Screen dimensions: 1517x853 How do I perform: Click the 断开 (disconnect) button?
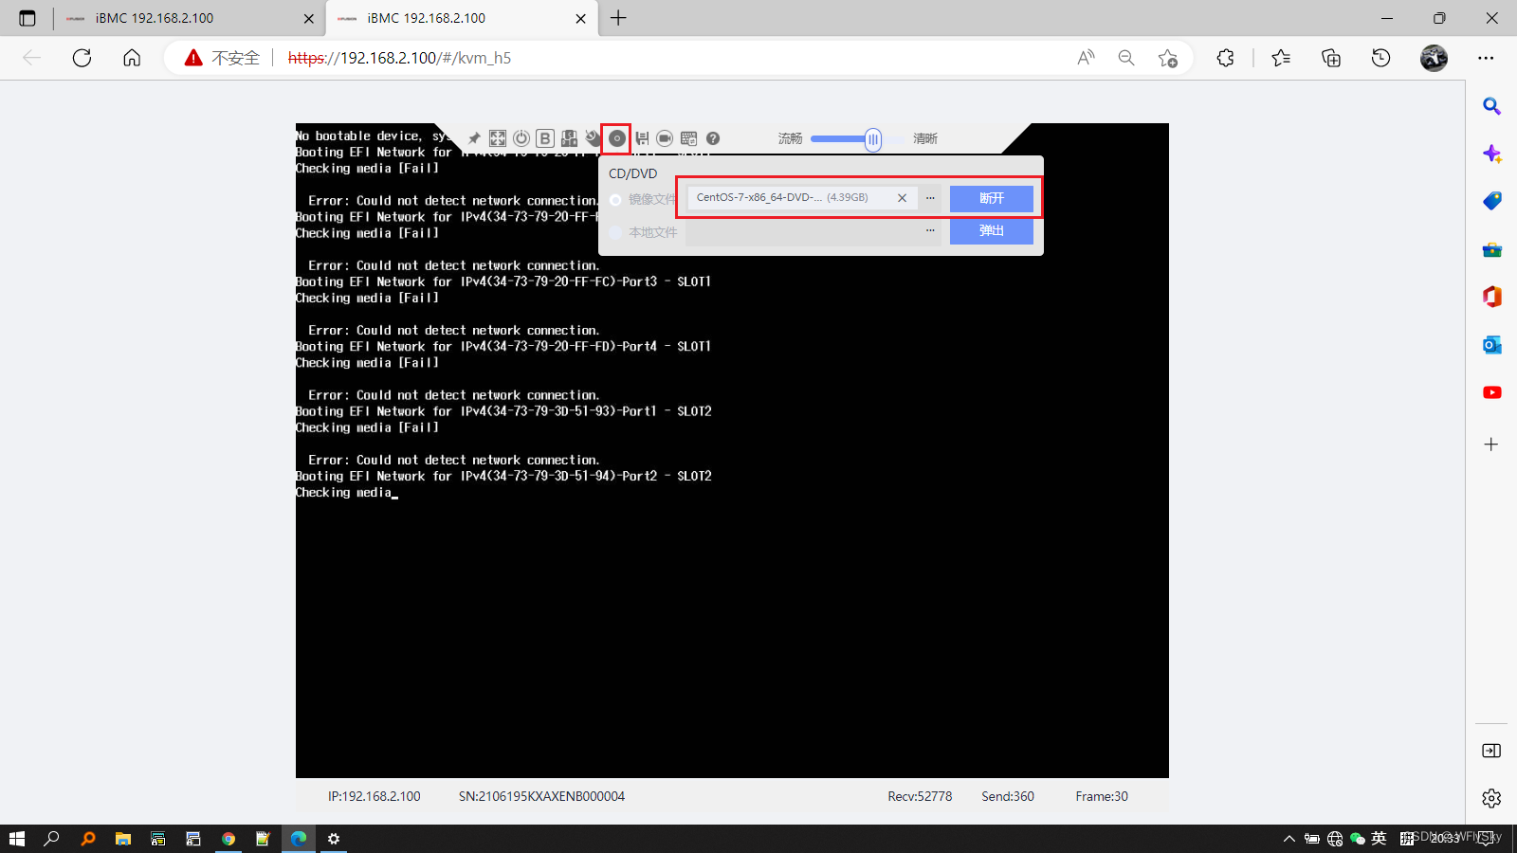(x=992, y=198)
